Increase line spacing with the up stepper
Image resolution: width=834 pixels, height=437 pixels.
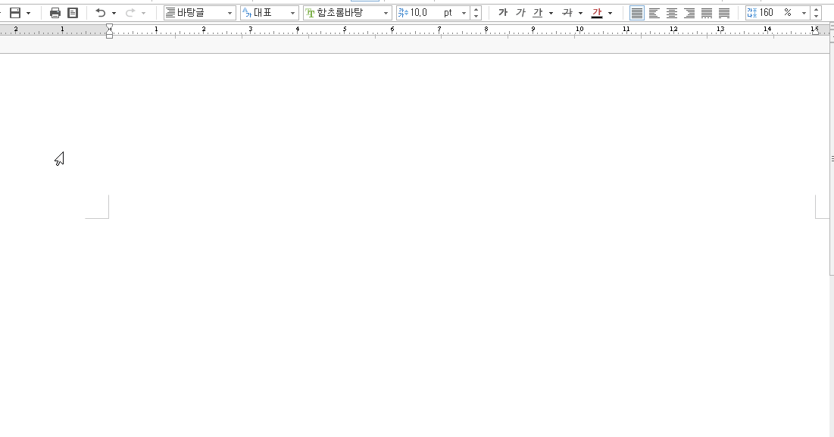click(816, 10)
